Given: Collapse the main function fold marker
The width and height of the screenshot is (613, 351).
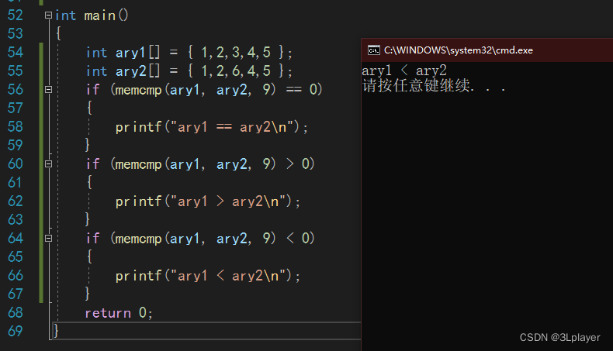Looking at the screenshot, I should click(x=48, y=15).
